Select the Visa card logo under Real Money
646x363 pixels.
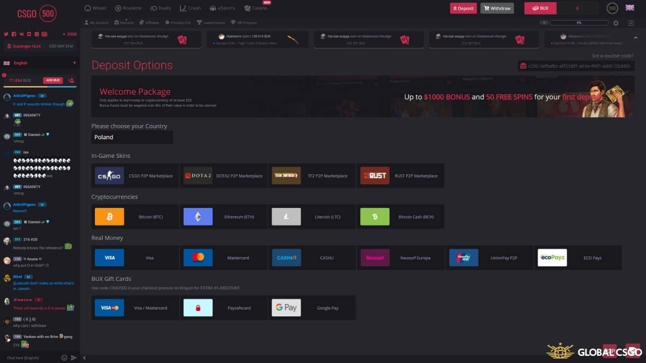[109, 258]
